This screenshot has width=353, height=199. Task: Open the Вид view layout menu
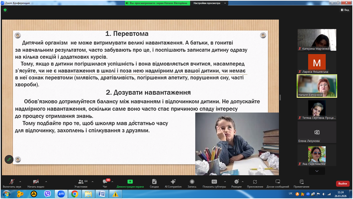point(345,10)
